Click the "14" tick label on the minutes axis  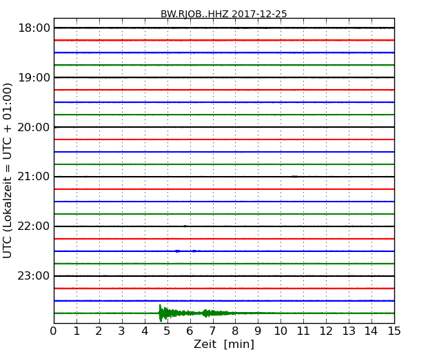(x=371, y=331)
